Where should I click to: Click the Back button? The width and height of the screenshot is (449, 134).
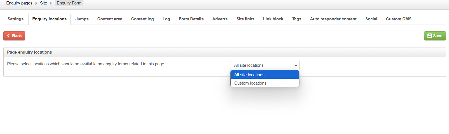[x=14, y=36]
